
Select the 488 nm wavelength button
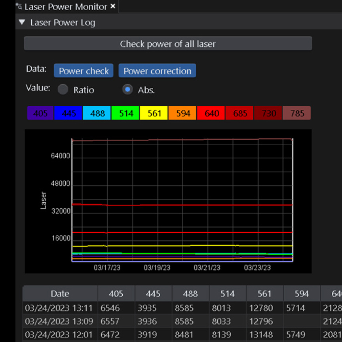(97, 113)
